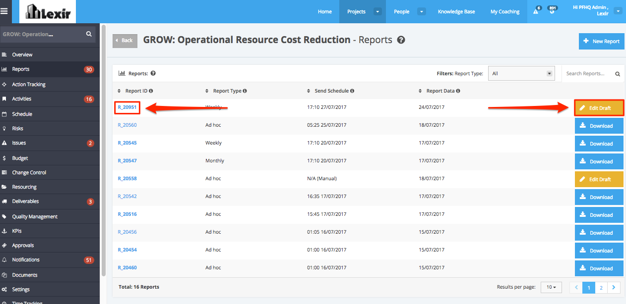Sort by Report ID column arrows
626x304 pixels.
(x=119, y=91)
